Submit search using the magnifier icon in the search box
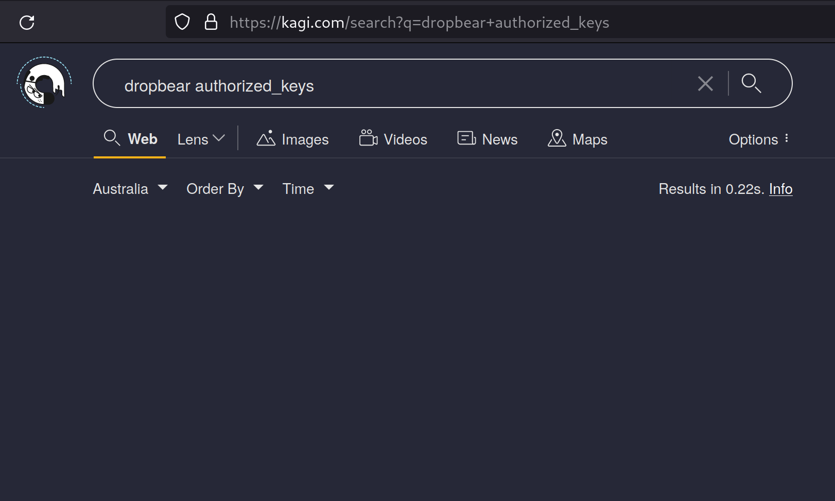Screen dimensions: 835x501 [751, 83]
